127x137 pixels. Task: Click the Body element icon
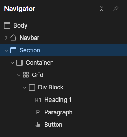click(x=7, y=25)
